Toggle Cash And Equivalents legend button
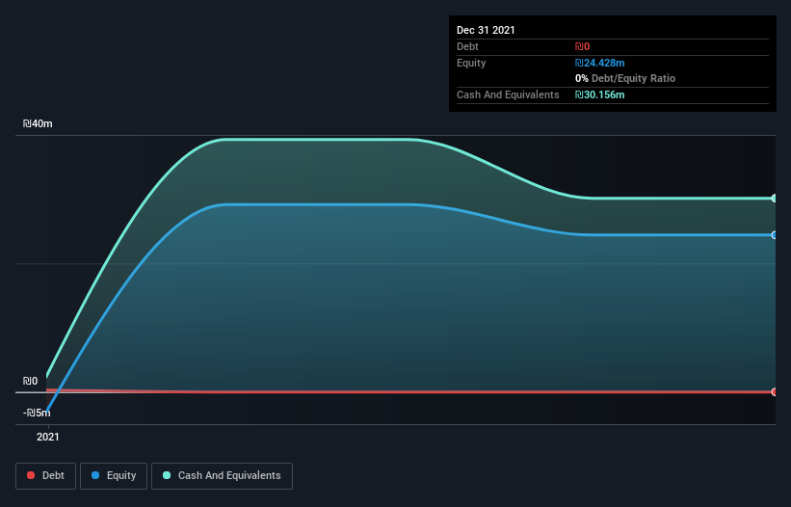Screen dimensions: 791x507 point(222,476)
